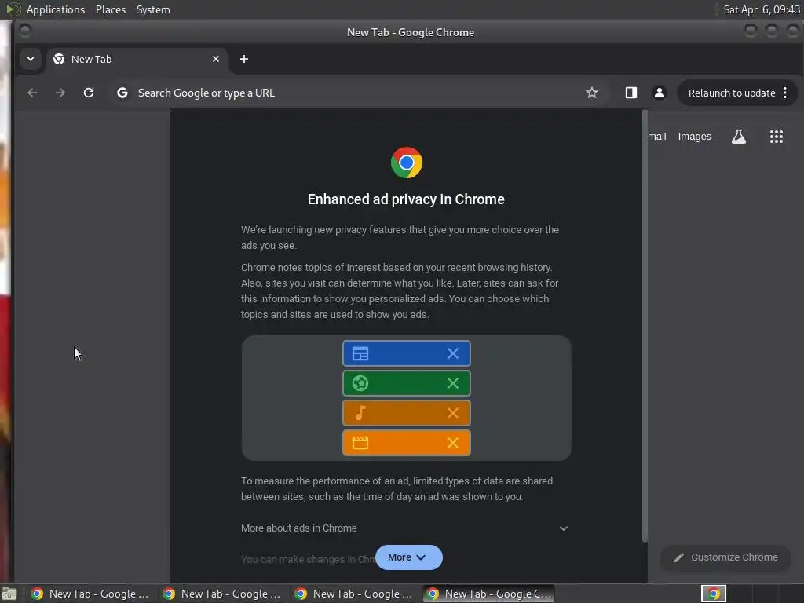The width and height of the screenshot is (804, 603).
Task: Switch to the second New Tab taskbar window
Action: pos(223,594)
